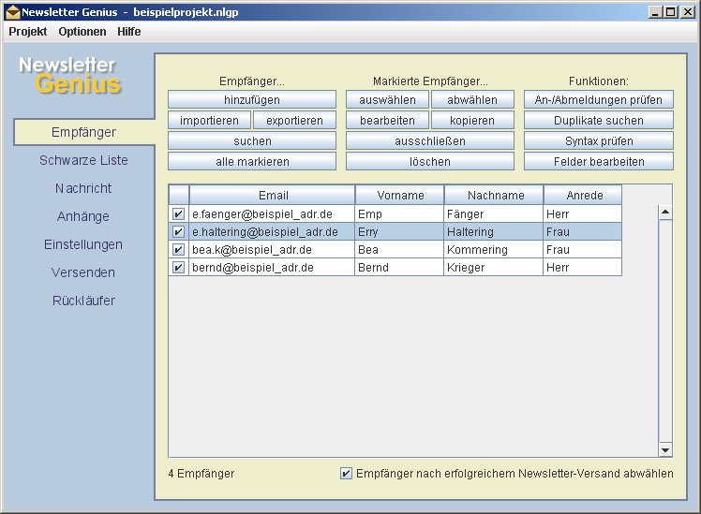The width and height of the screenshot is (701, 514).
Task: Click the Nachname cell Krieger
Action: [x=494, y=268]
